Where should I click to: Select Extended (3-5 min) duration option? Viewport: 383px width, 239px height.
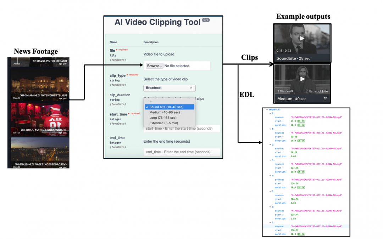163,123
